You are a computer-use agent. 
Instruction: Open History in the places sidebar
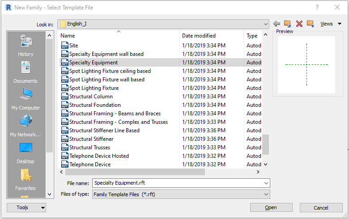[x=26, y=45]
